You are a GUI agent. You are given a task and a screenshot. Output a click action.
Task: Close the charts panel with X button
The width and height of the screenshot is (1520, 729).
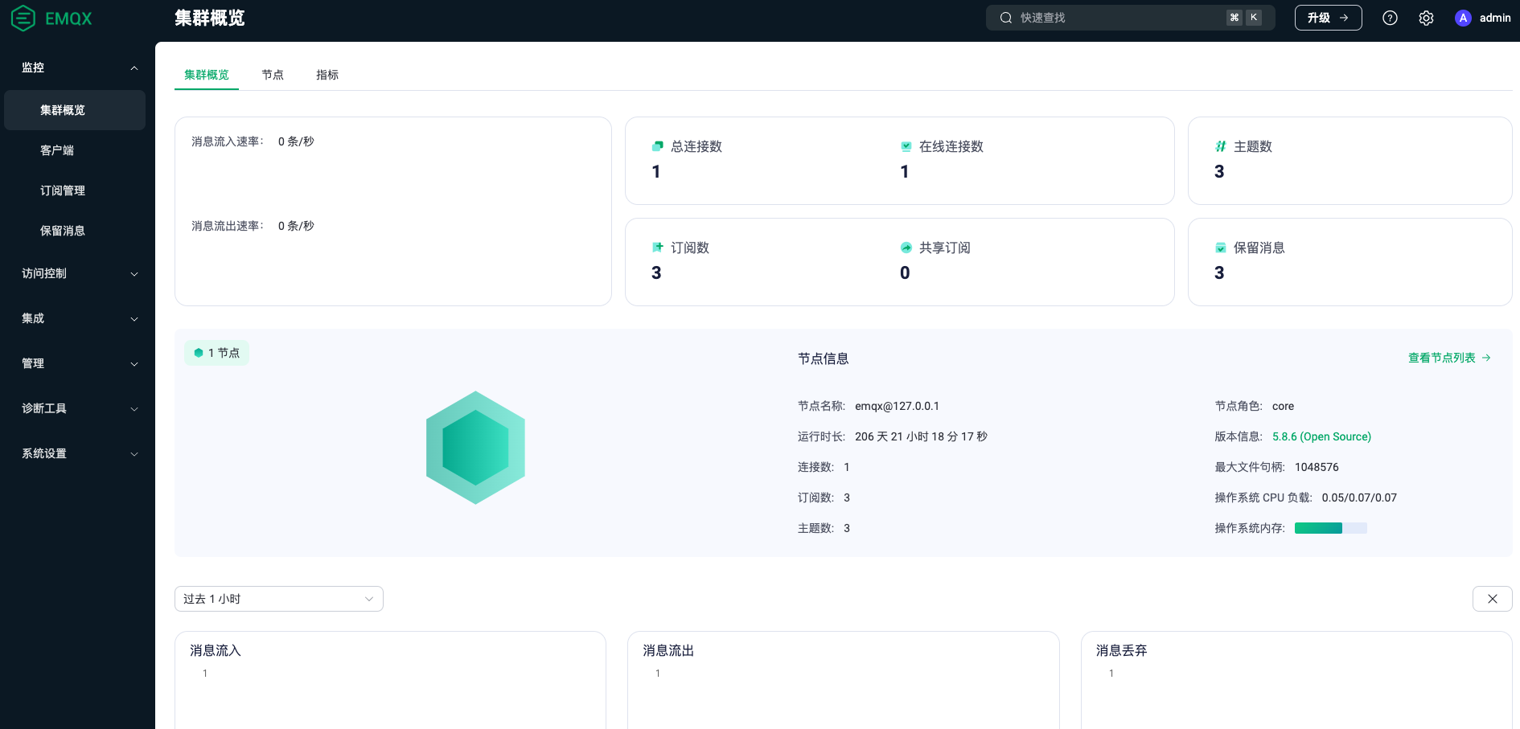click(x=1492, y=599)
